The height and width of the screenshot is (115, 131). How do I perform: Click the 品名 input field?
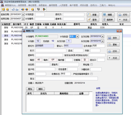[x=78, y=50]
